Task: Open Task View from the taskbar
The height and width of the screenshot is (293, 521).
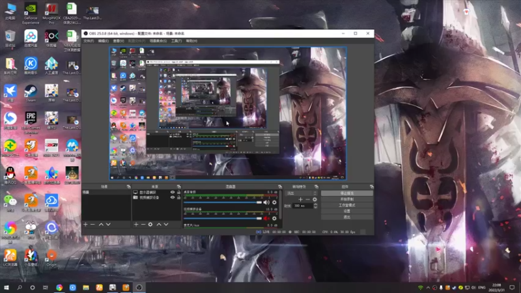Action: [46, 287]
